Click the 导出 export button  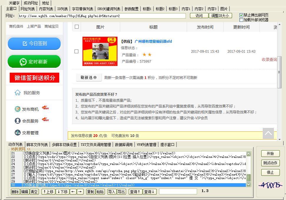121,192
